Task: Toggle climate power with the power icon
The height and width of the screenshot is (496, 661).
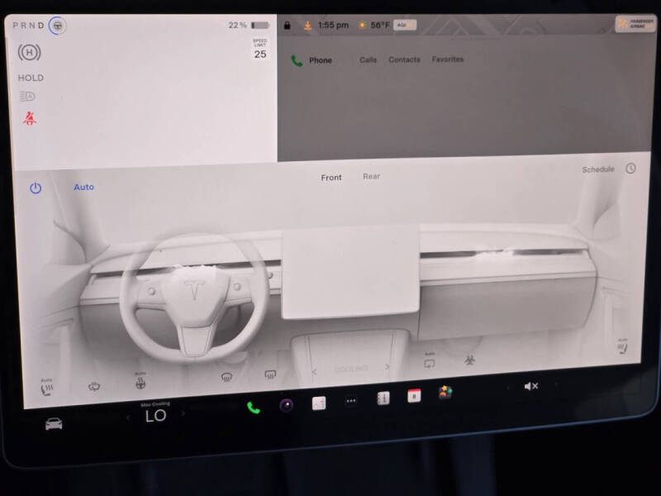Action: (x=34, y=187)
